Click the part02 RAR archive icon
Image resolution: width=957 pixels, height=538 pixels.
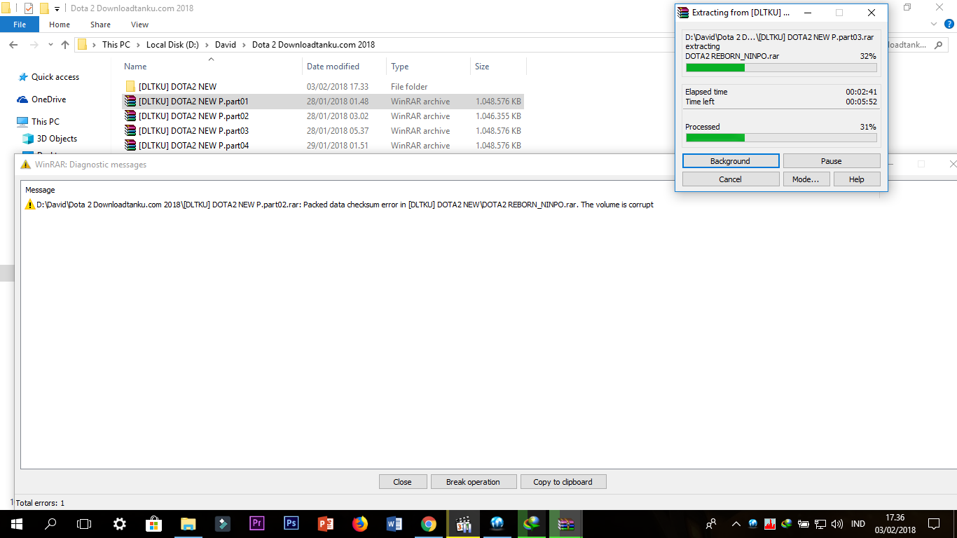tap(130, 116)
